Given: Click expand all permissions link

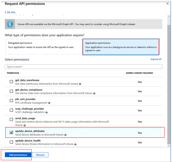Looking at the screenshot, I should coord(156,59).
